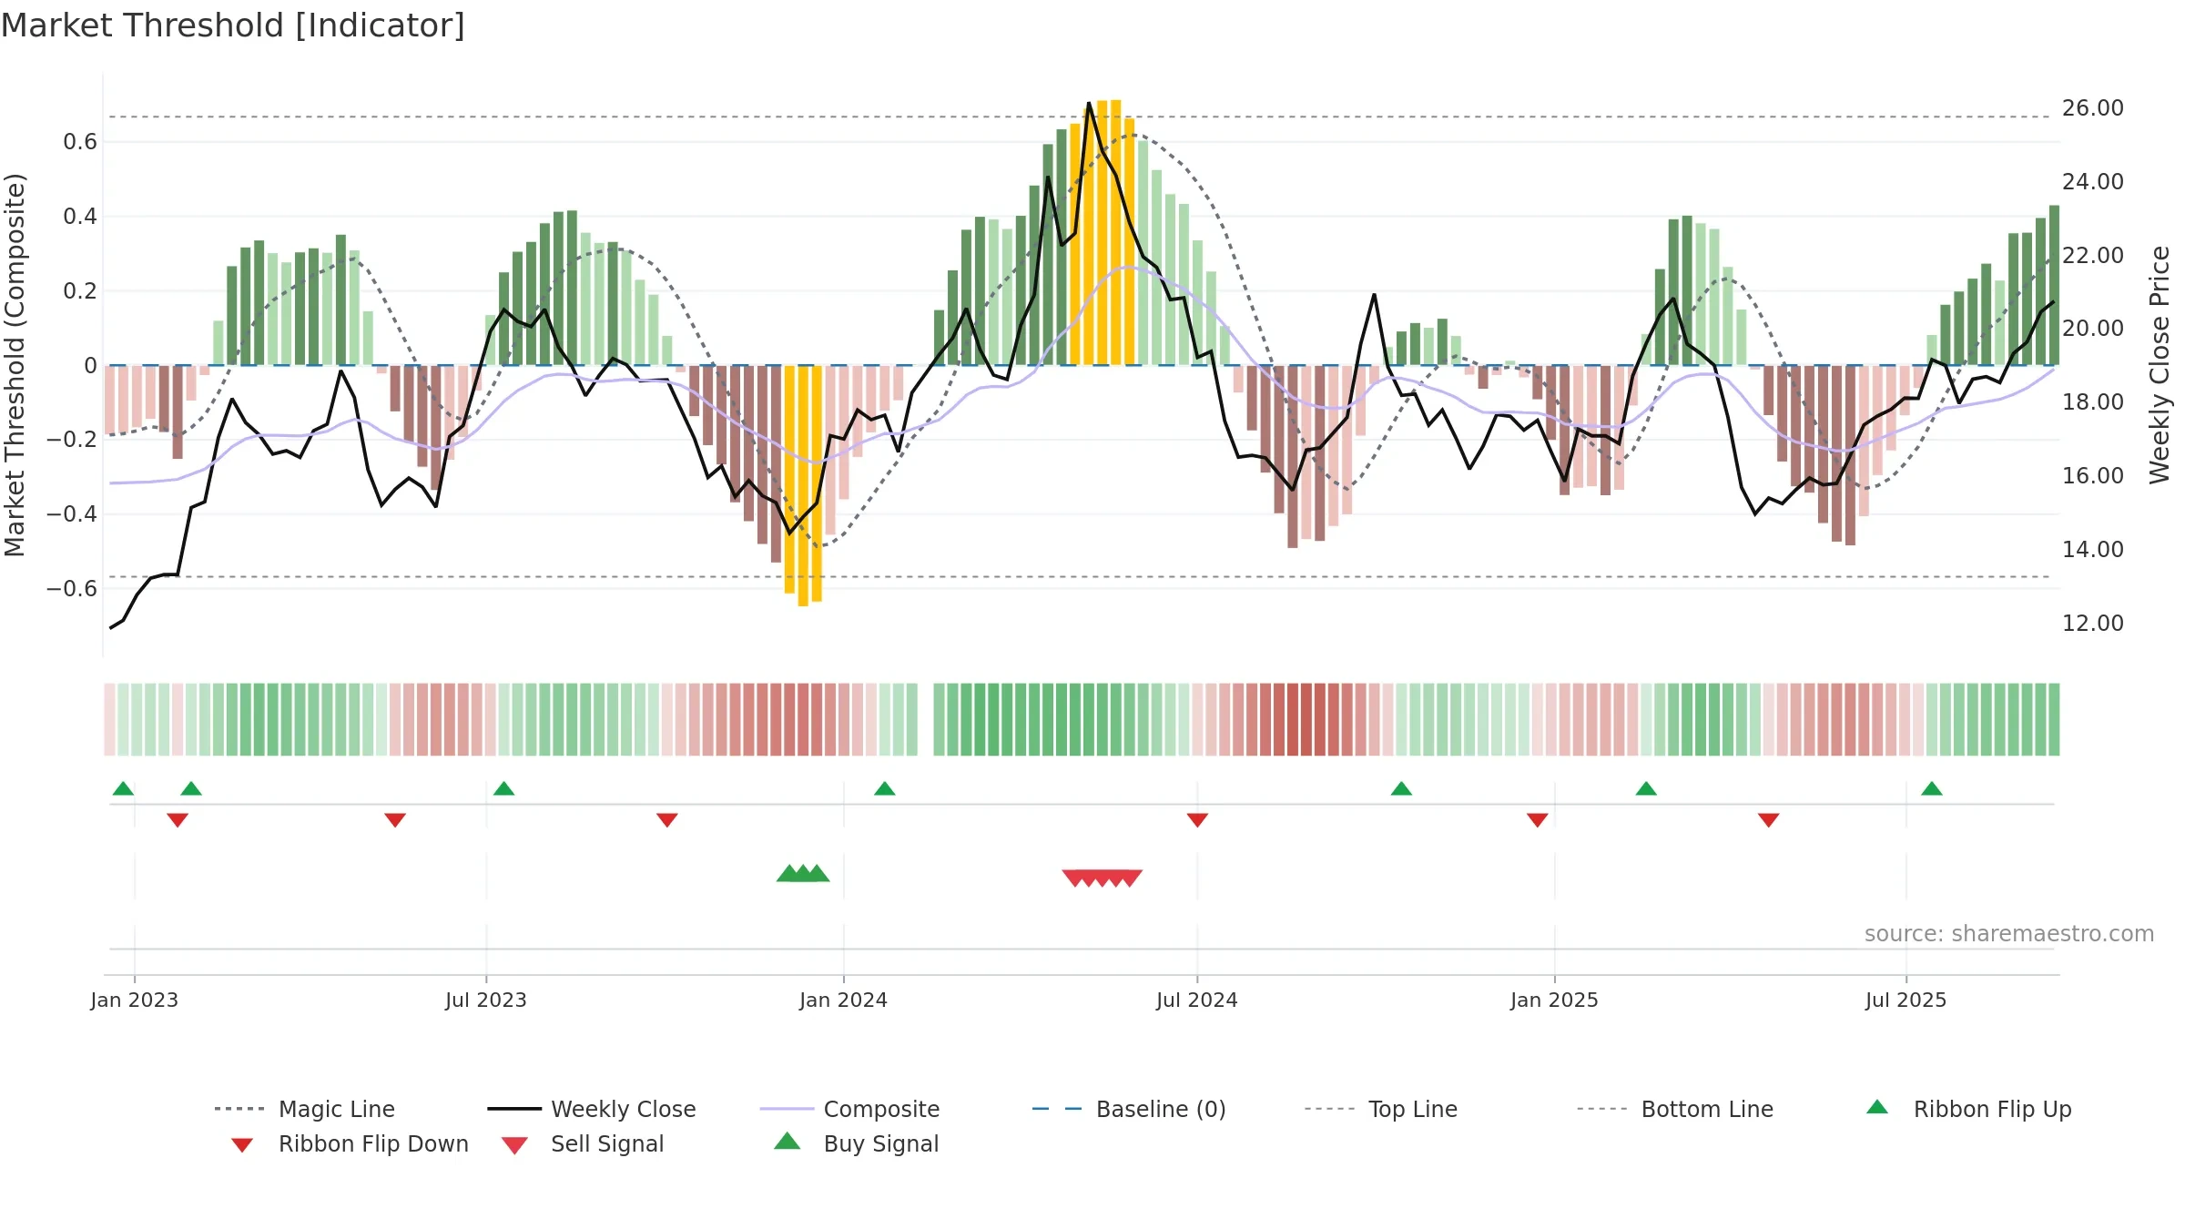
Task: Click the ribbon flip up marker after Jul 2025
Action: point(1932,788)
